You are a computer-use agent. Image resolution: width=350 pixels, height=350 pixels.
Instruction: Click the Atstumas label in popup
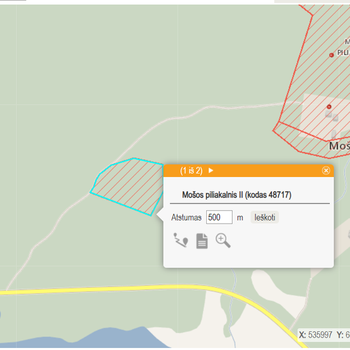pos(186,217)
